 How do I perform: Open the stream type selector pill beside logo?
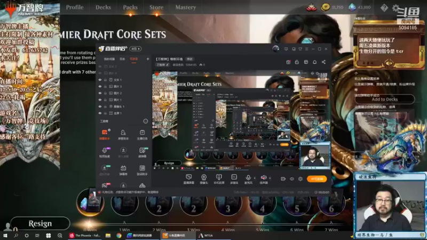pyautogui.click(x=136, y=49)
